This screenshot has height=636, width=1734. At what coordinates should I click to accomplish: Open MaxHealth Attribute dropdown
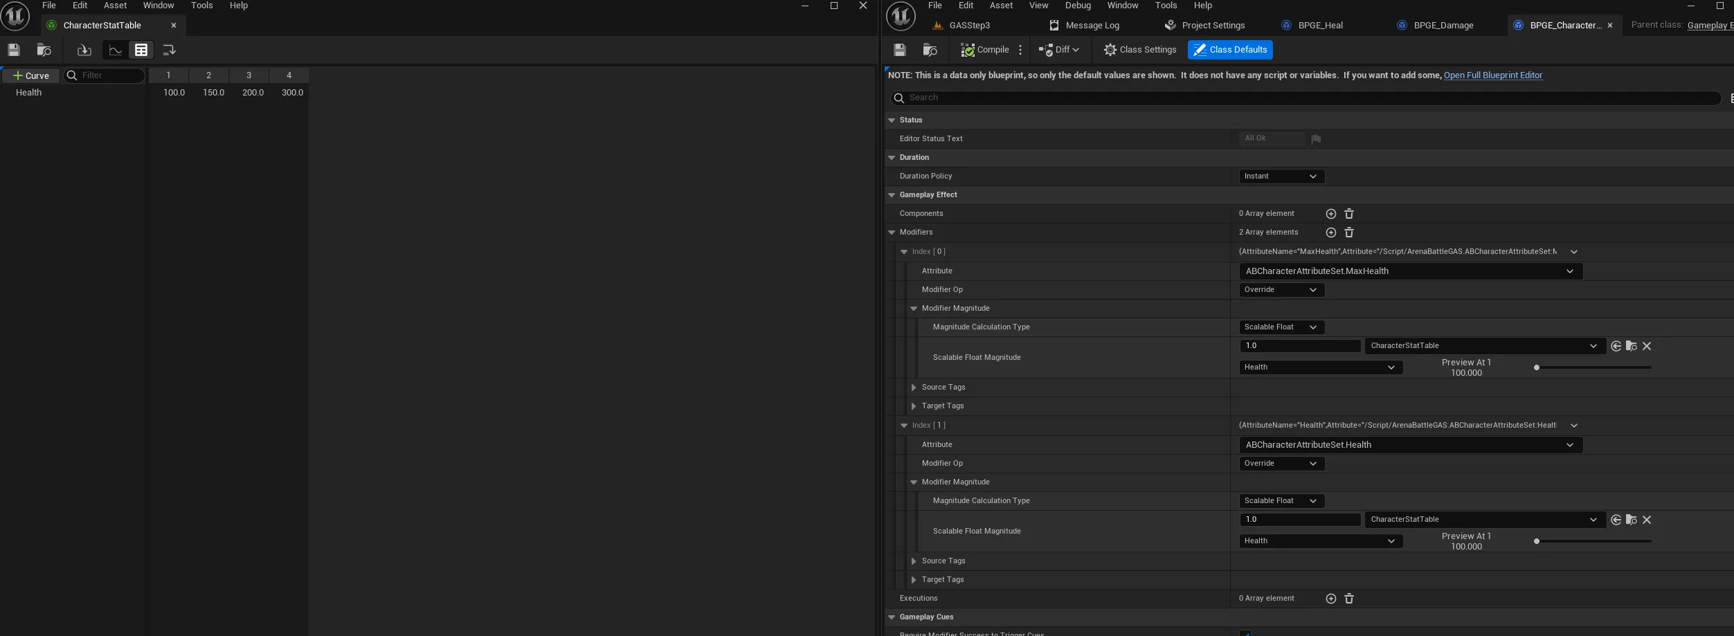point(1411,271)
